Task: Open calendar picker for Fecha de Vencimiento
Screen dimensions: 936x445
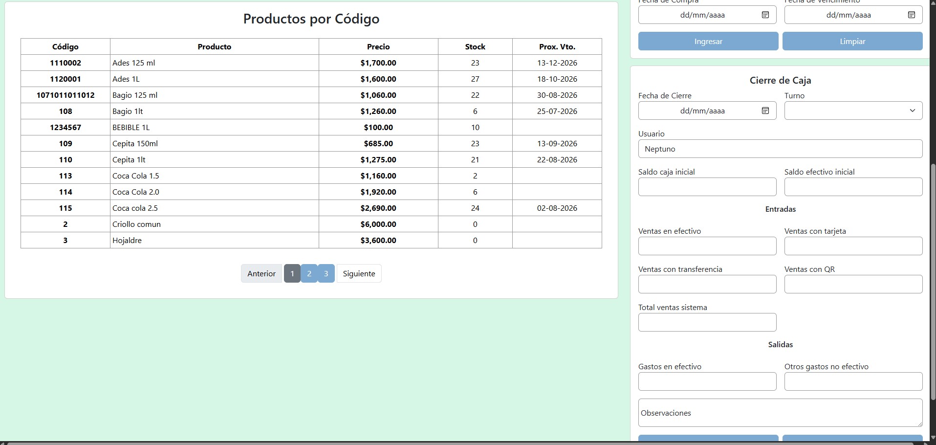Action: click(x=912, y=15)
